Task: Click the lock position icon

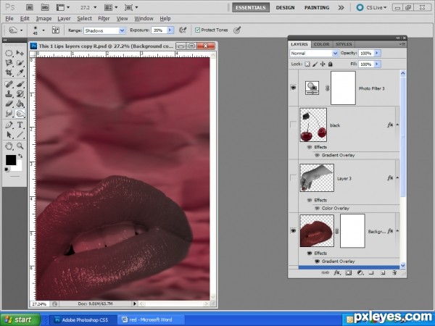Action: [323, 64]
